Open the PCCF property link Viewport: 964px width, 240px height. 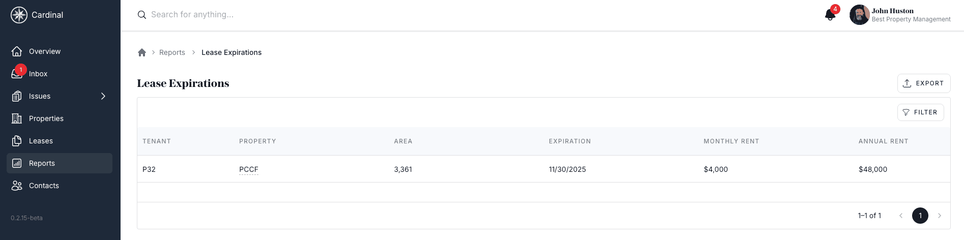pyautogui.click(x=249, y=169)
